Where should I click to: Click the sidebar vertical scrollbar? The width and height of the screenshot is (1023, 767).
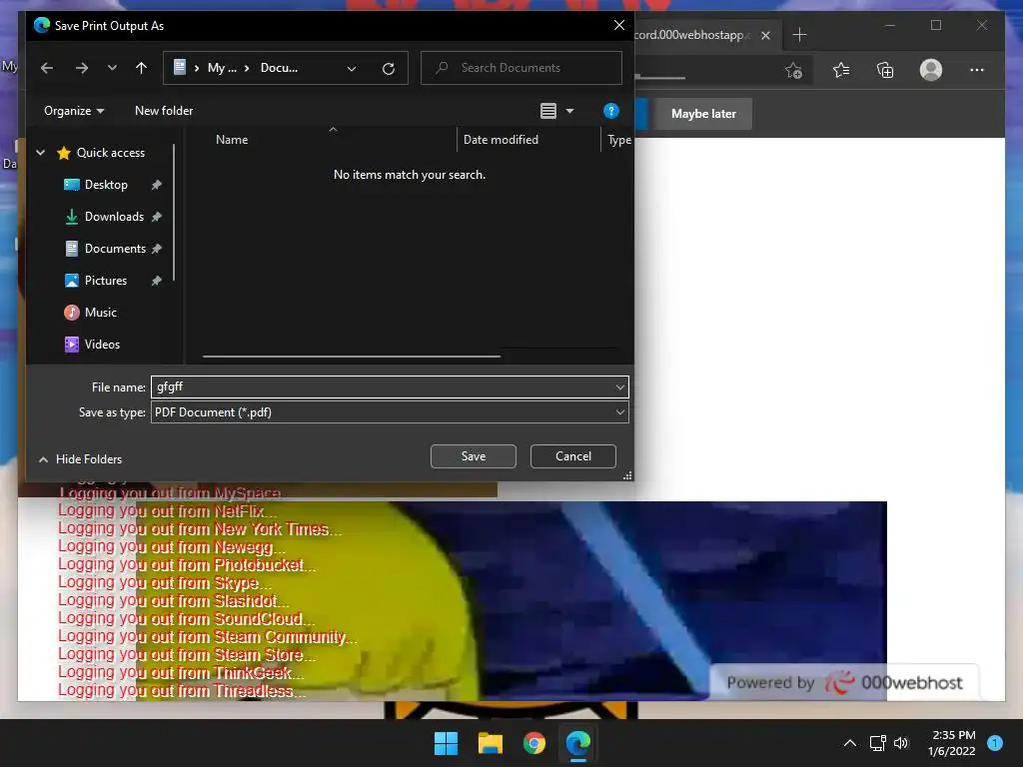(174, 212)
